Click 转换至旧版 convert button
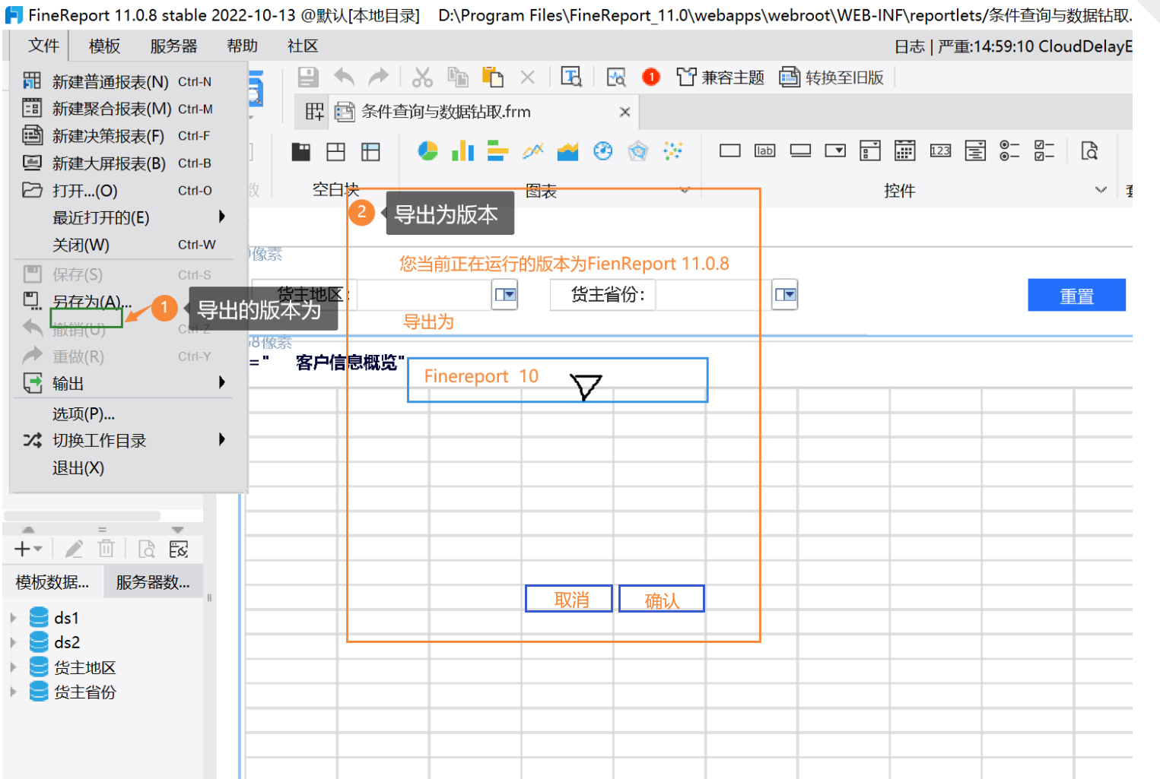1160x779 pixels. [x=832, y=77]
